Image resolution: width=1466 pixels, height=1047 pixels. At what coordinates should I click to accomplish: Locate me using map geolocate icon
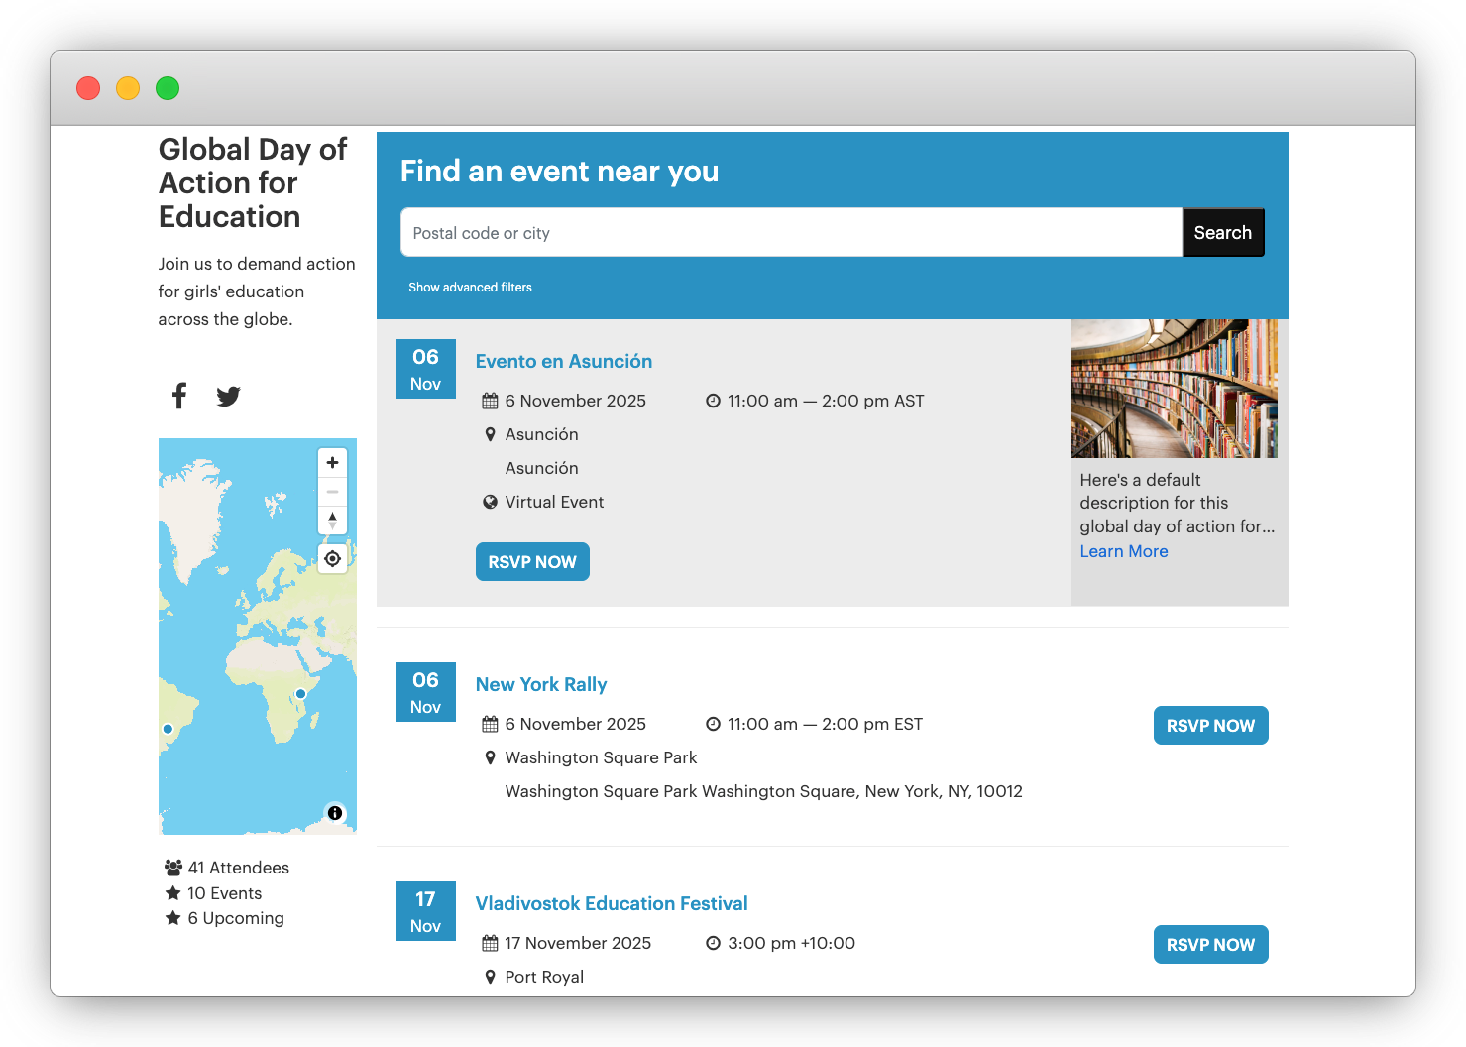coord(332,559)
